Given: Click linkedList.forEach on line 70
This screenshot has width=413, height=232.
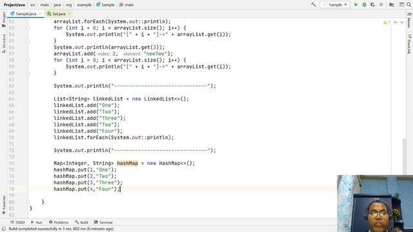Looking at the screenshot, I should click(x=81, y=137).
